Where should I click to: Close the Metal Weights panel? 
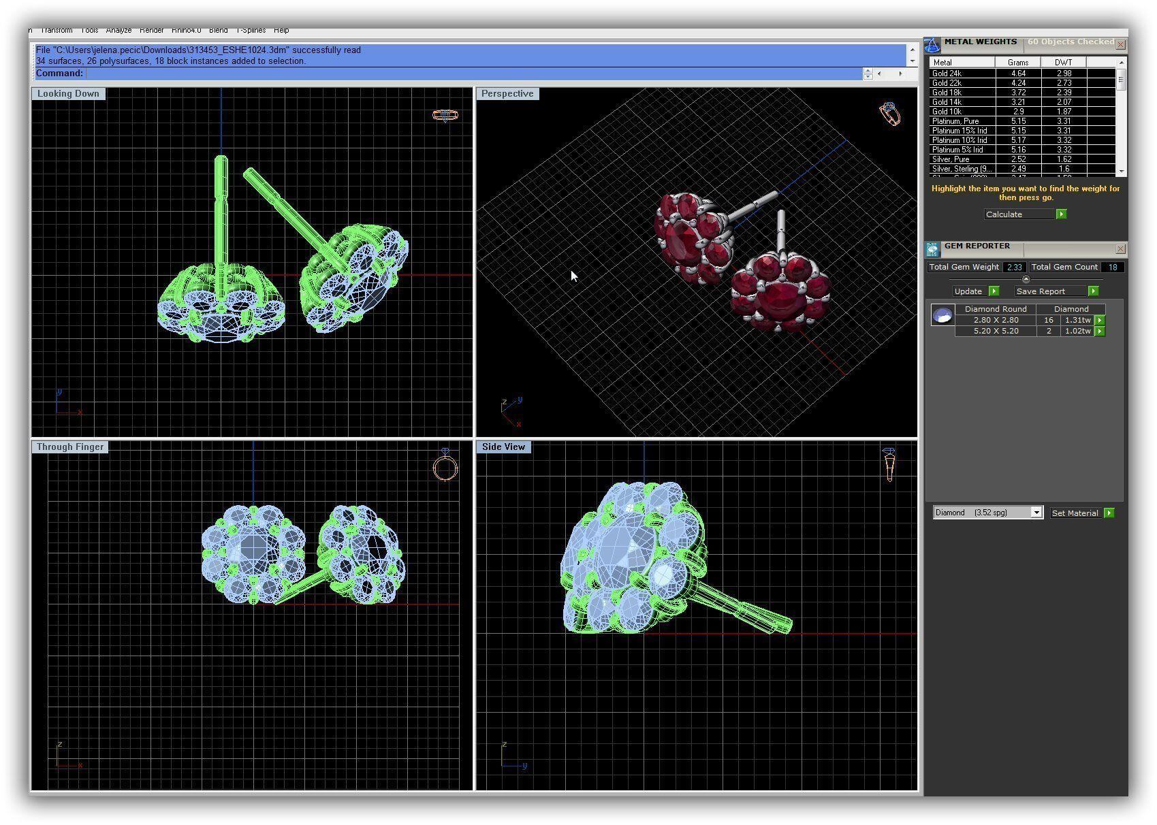tap(1120, 44)
